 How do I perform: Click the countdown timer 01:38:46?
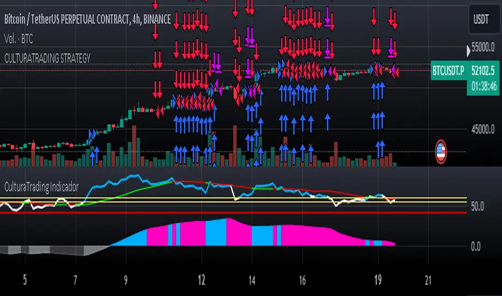click(x=484, y=86)
